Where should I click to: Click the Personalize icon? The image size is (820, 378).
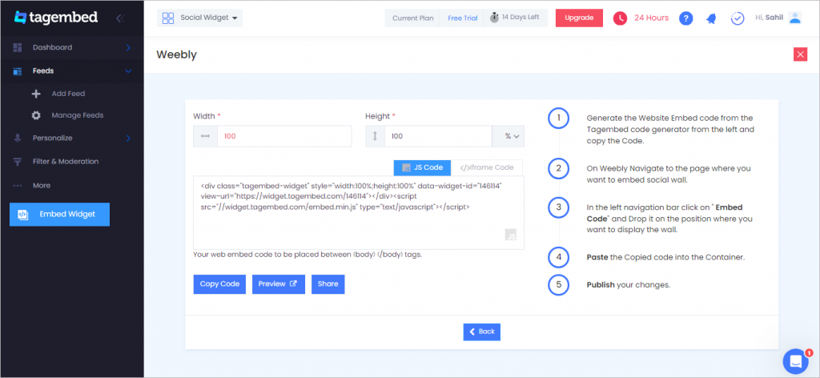(18, 138)
